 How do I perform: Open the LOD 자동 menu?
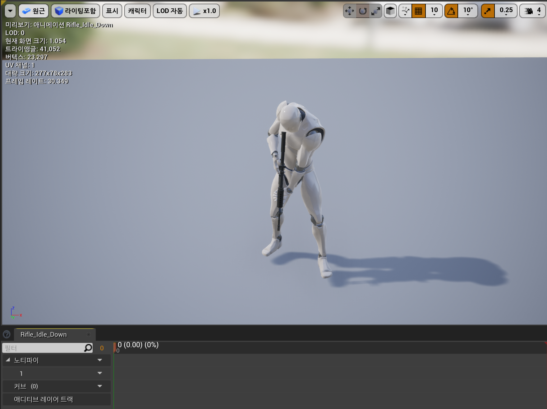pos(170,11)
